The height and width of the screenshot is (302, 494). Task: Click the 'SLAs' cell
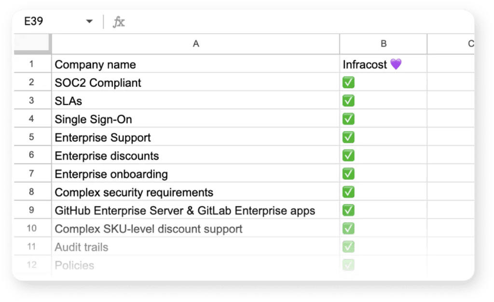(196, 101)
